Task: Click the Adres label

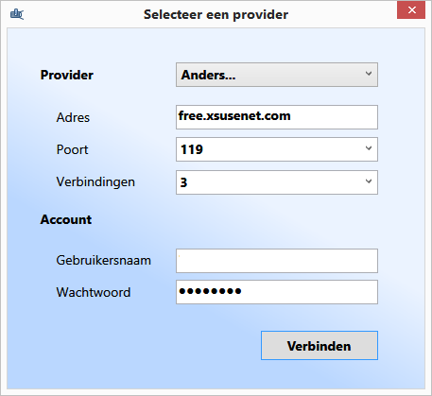Action: point(73,117)
